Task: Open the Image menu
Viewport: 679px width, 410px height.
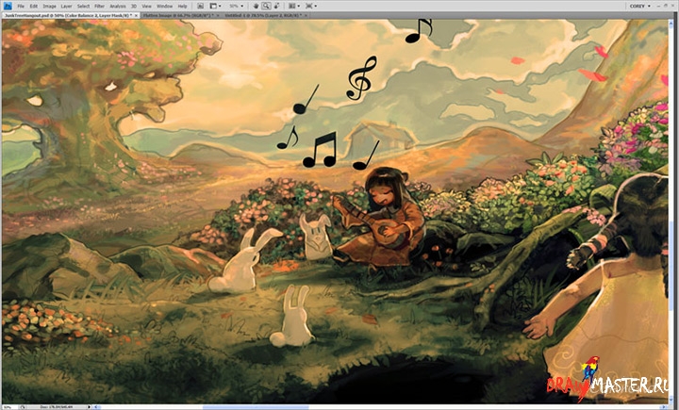Action: (x=49, y=6)
